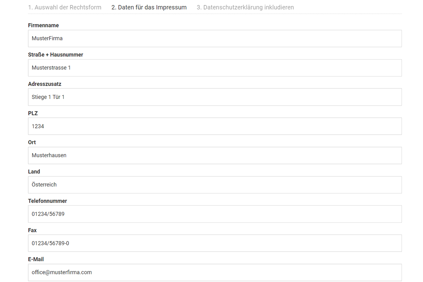Select the Daten für das Impressum step
423x282 pixels.
(149, 7)
